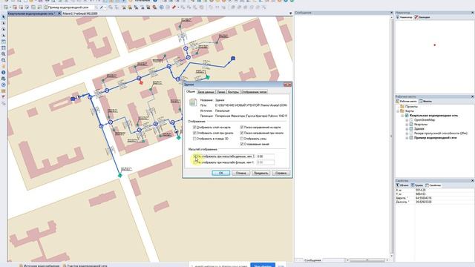
Task: Click the second scale value field
Action: pos(266,162)
